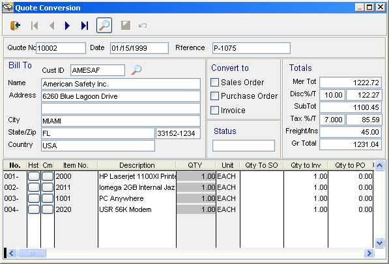This screenshot has width=389, height=264.
Task: Click the exit door icon in toolbar
Action: [15, 25]
